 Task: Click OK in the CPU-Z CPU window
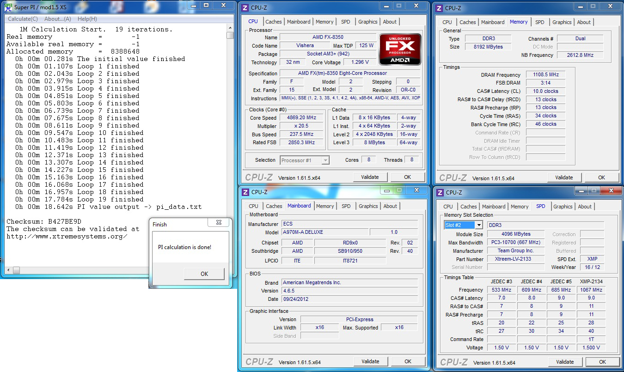coord(407,177)
